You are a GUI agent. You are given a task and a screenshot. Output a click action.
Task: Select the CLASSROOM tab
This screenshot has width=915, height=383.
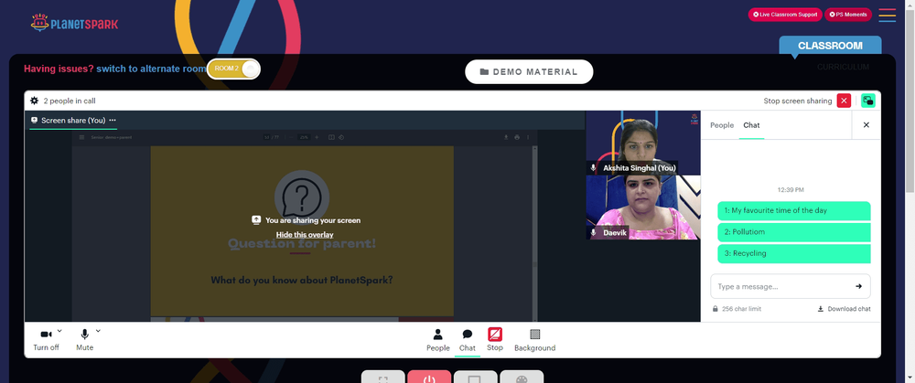830,46
